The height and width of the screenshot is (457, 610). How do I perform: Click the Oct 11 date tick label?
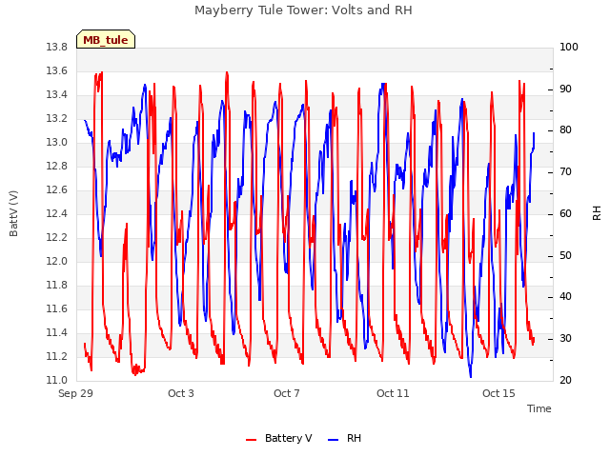tap(393, 393)
